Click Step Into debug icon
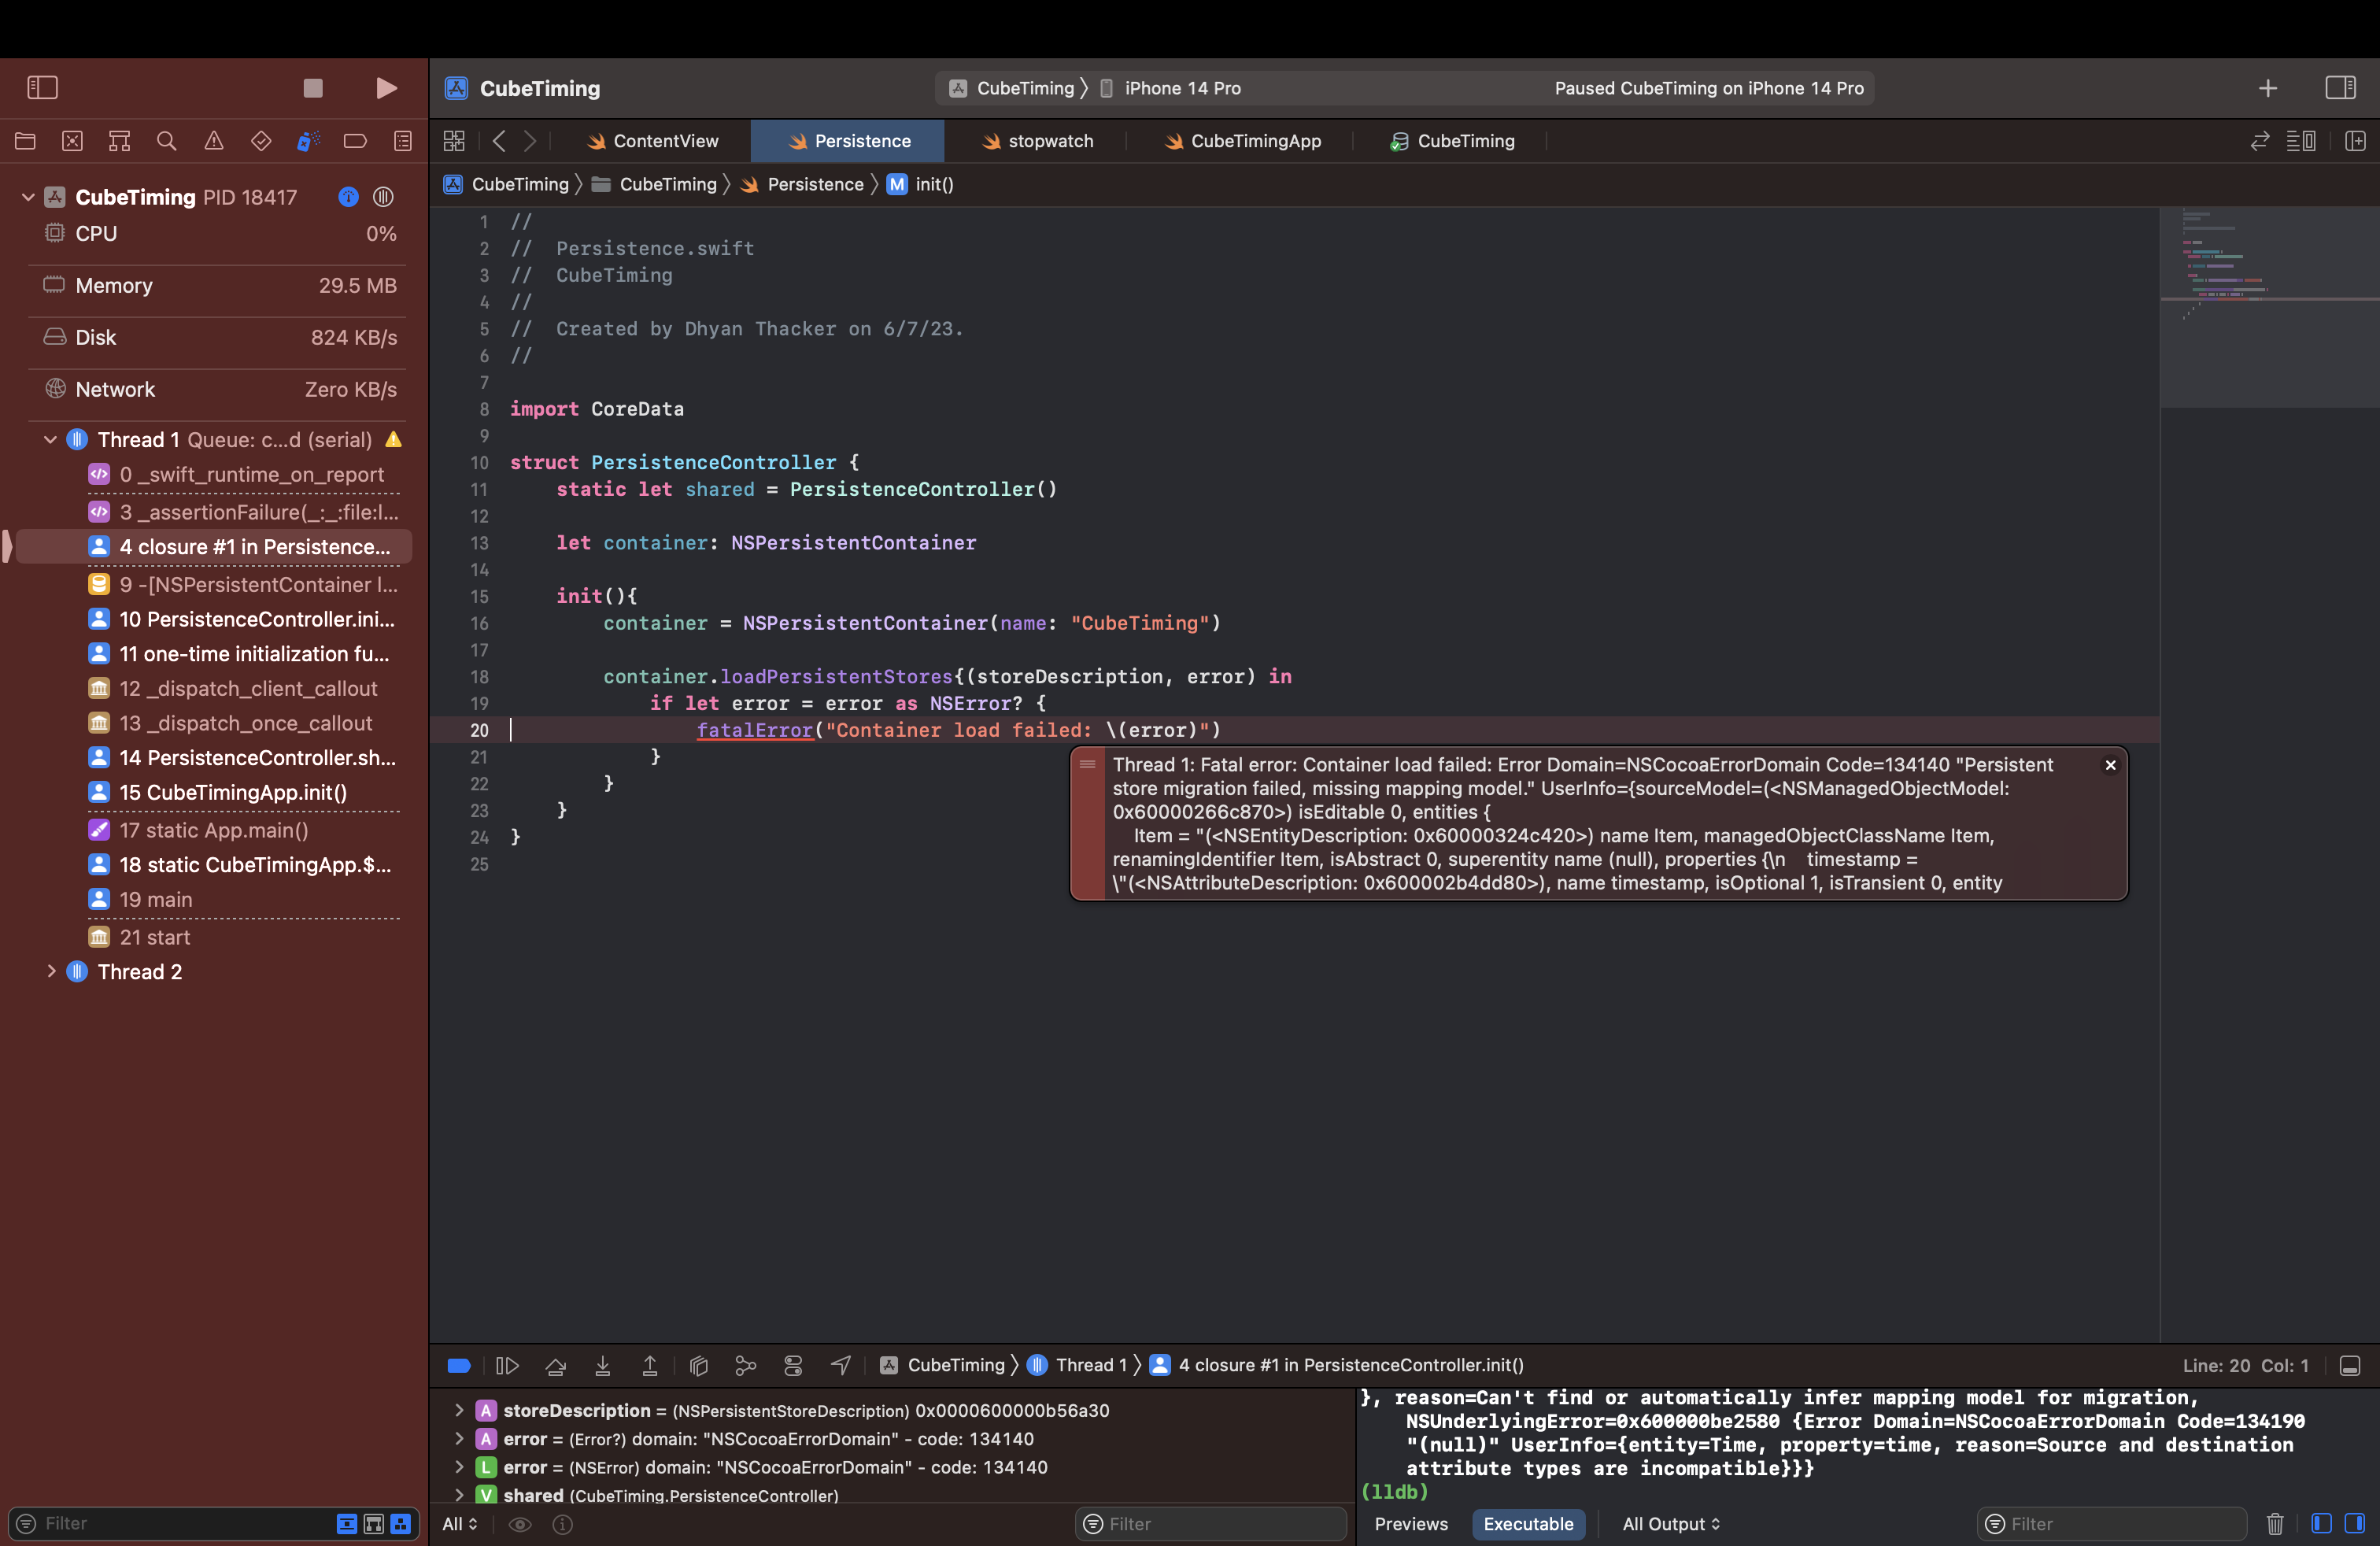The image size is (2380, 1546). (602, 1366)
